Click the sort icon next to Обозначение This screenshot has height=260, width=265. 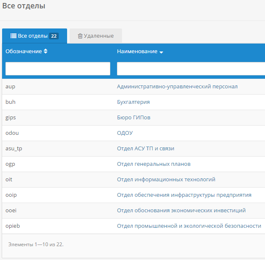click(46, 51)
